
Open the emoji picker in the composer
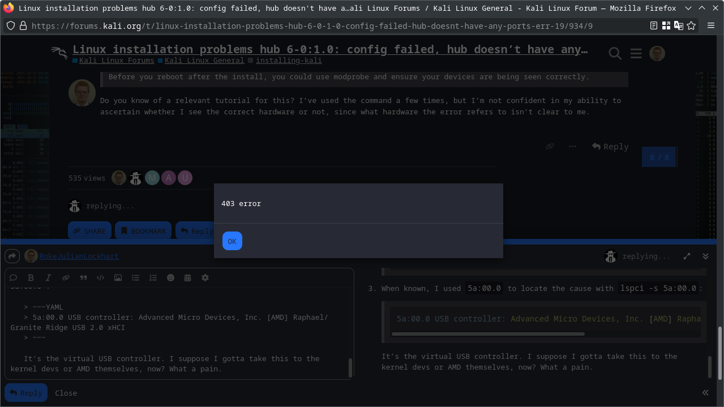point(170,278)
